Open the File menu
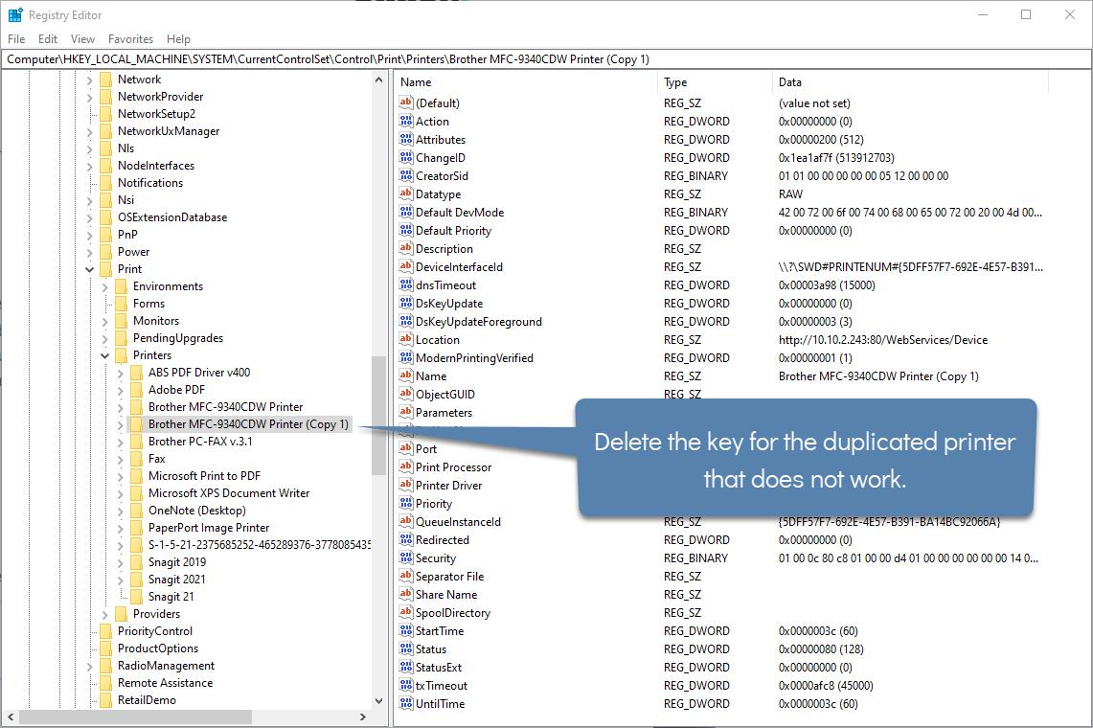The height and width of the screenshot is (728, 1093). coord(16,39)
